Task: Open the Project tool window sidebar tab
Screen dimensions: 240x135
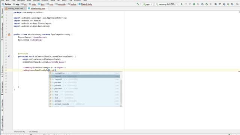Action: pyautogui.click(x=2, y=13)
